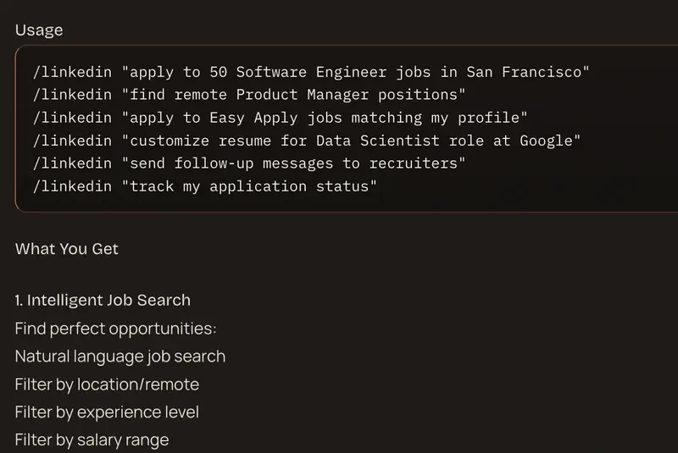The height and width of the screenshot is (453, 678).
Task: Click the word Google in the code block
Action: 548,141
